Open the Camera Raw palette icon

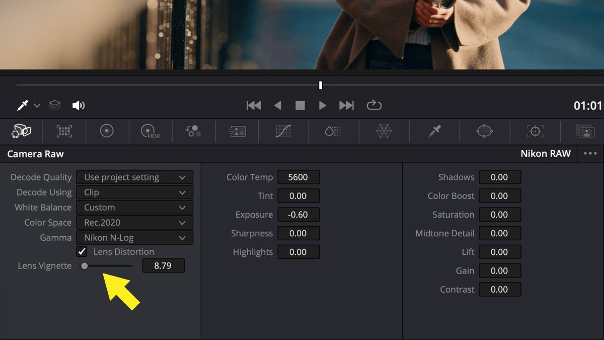coord(21,131)
